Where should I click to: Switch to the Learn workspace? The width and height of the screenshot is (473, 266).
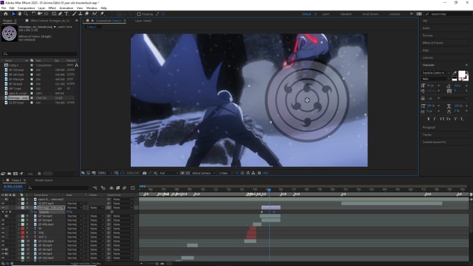click(326, 14)
